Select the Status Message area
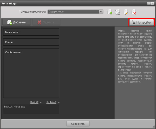 (31, 109)
